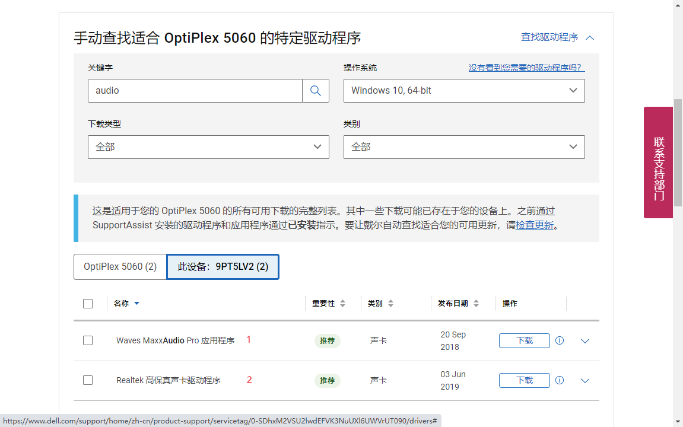Image resolution: width=683 pixels, height=427 pixels.
Task: Open info icon for Waves MaxxAudio Pro
Action: [560, 340]
